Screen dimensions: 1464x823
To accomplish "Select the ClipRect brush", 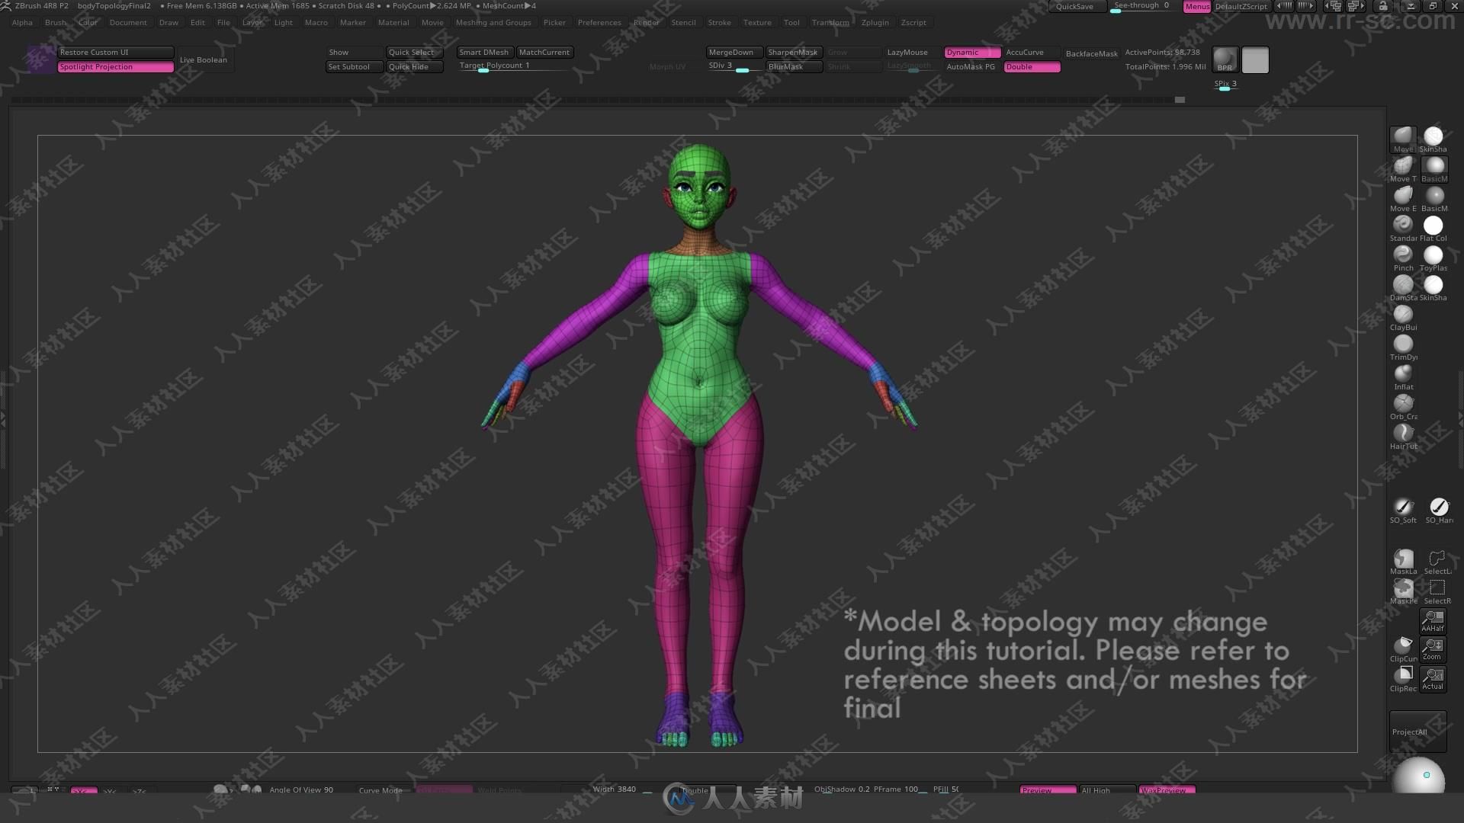I will 1403,679.
